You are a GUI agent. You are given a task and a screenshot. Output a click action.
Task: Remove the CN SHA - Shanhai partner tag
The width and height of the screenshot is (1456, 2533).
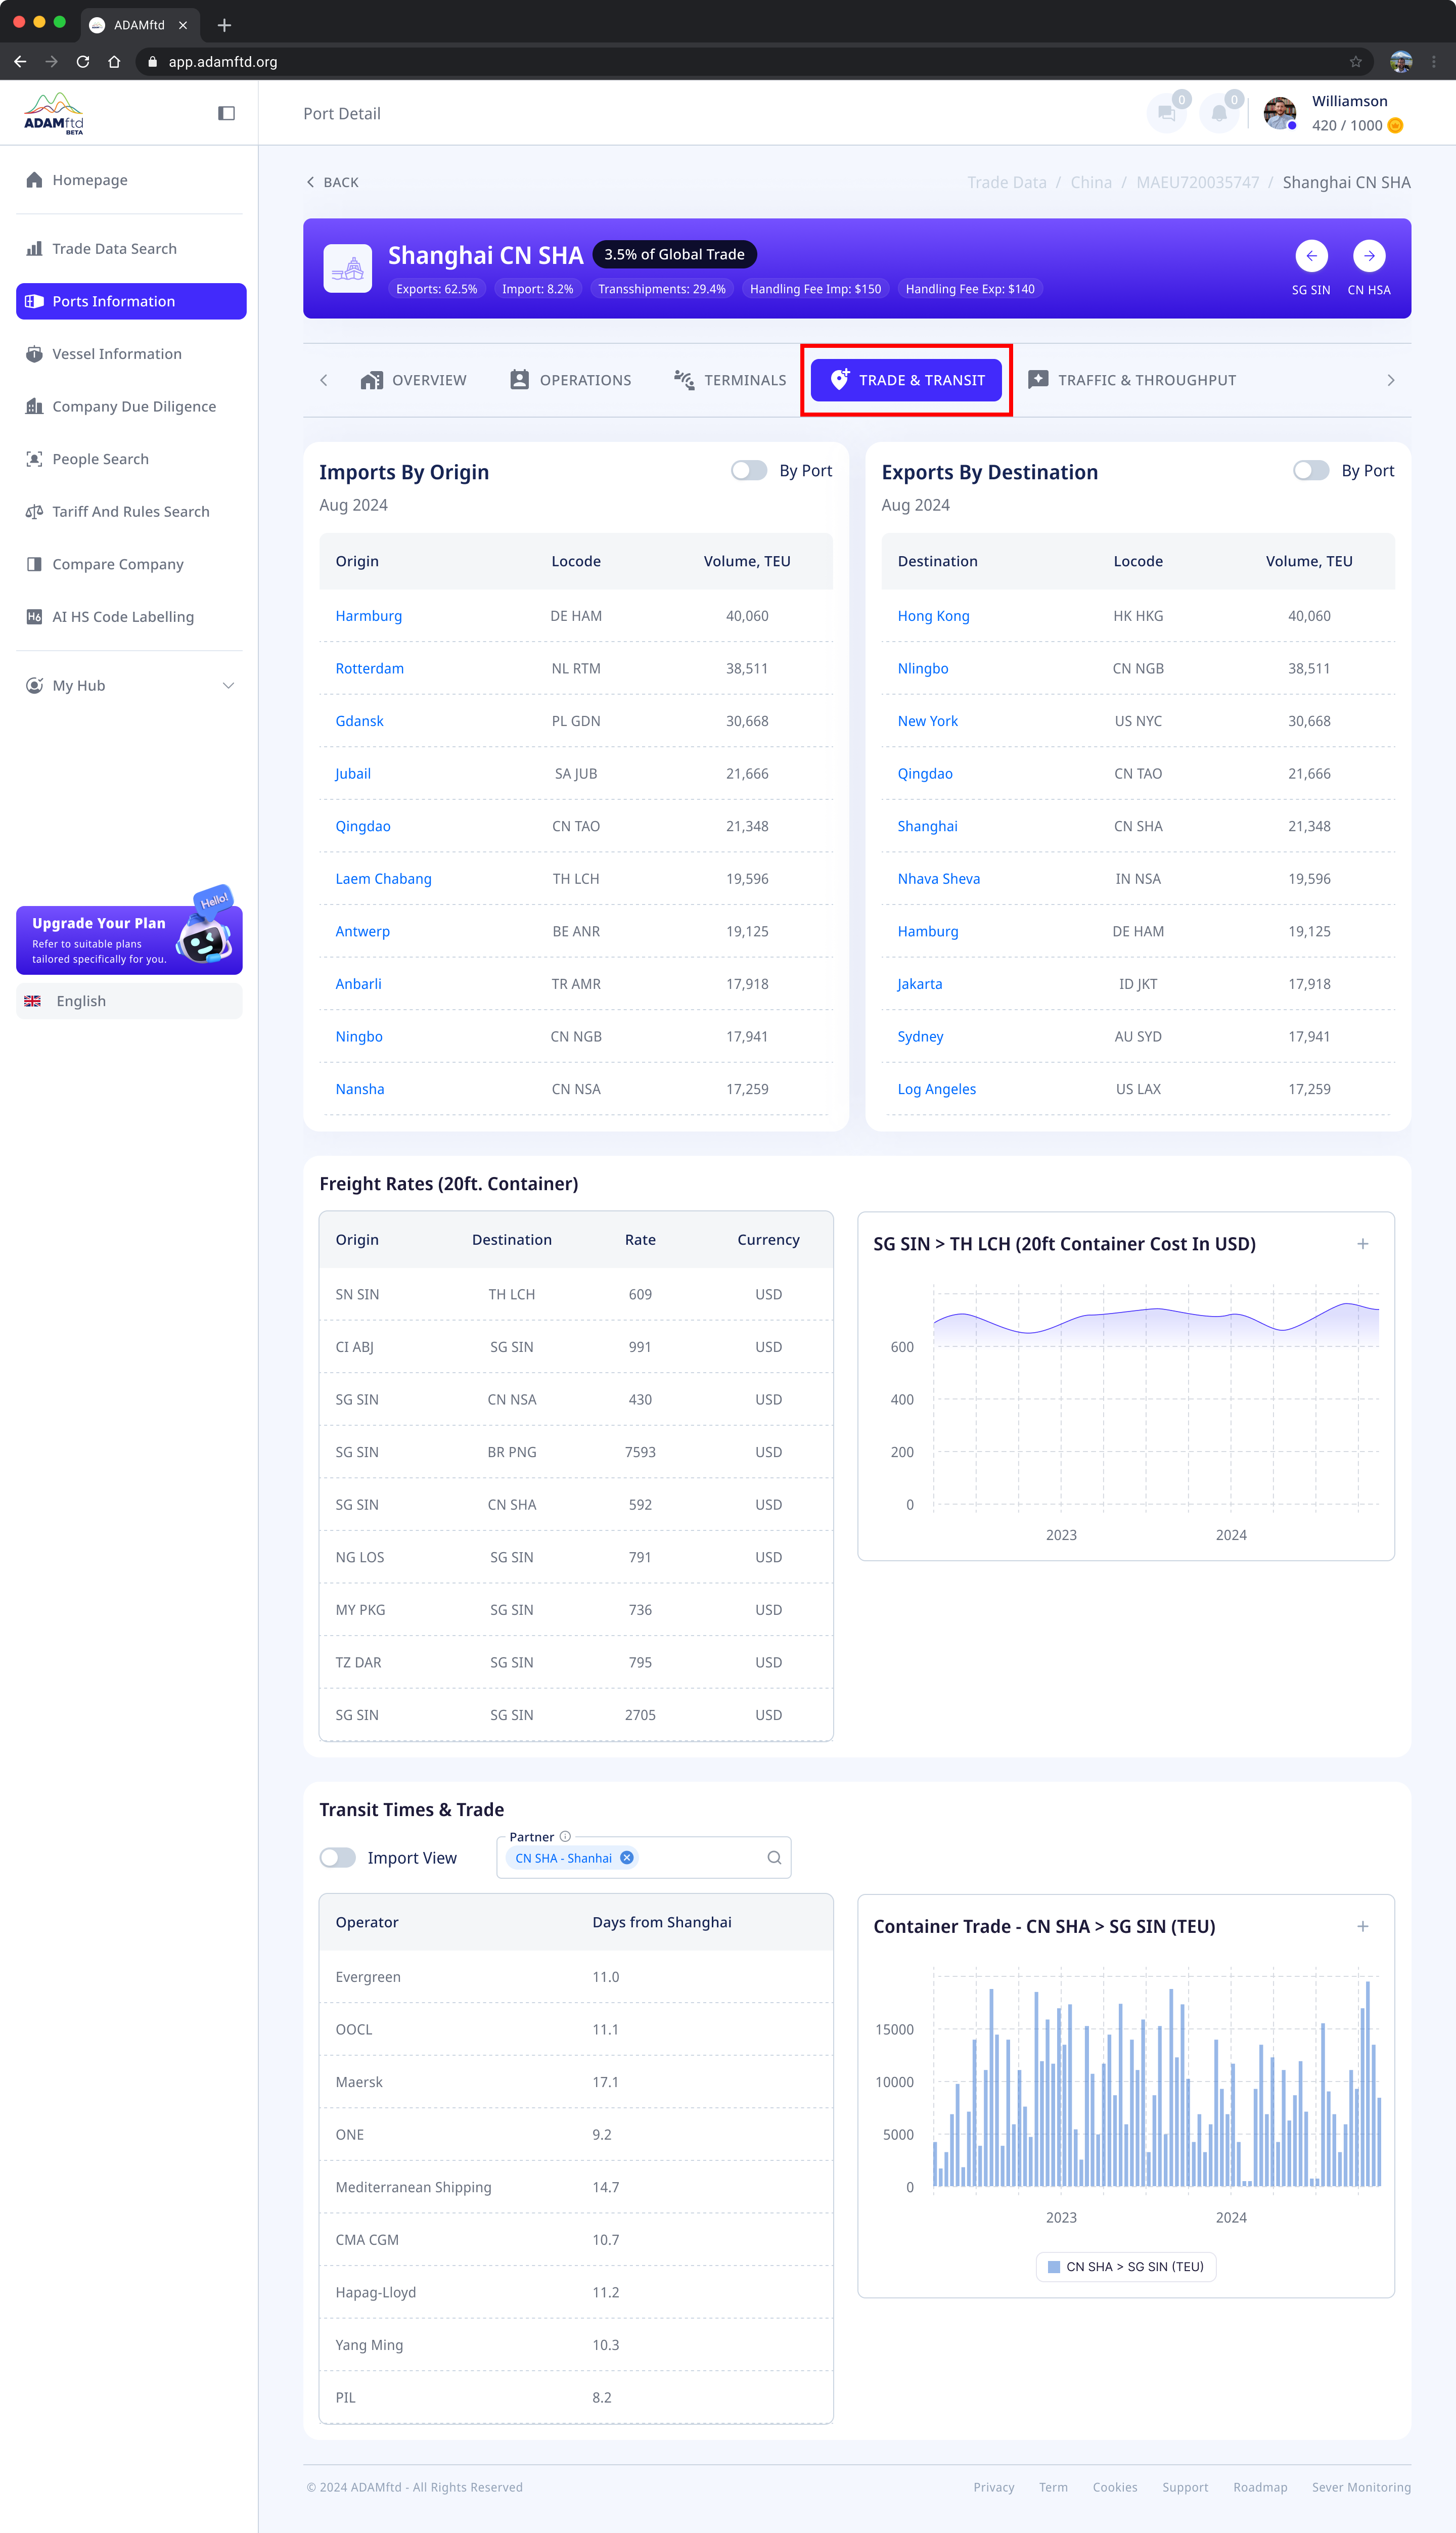(627, 1858)
